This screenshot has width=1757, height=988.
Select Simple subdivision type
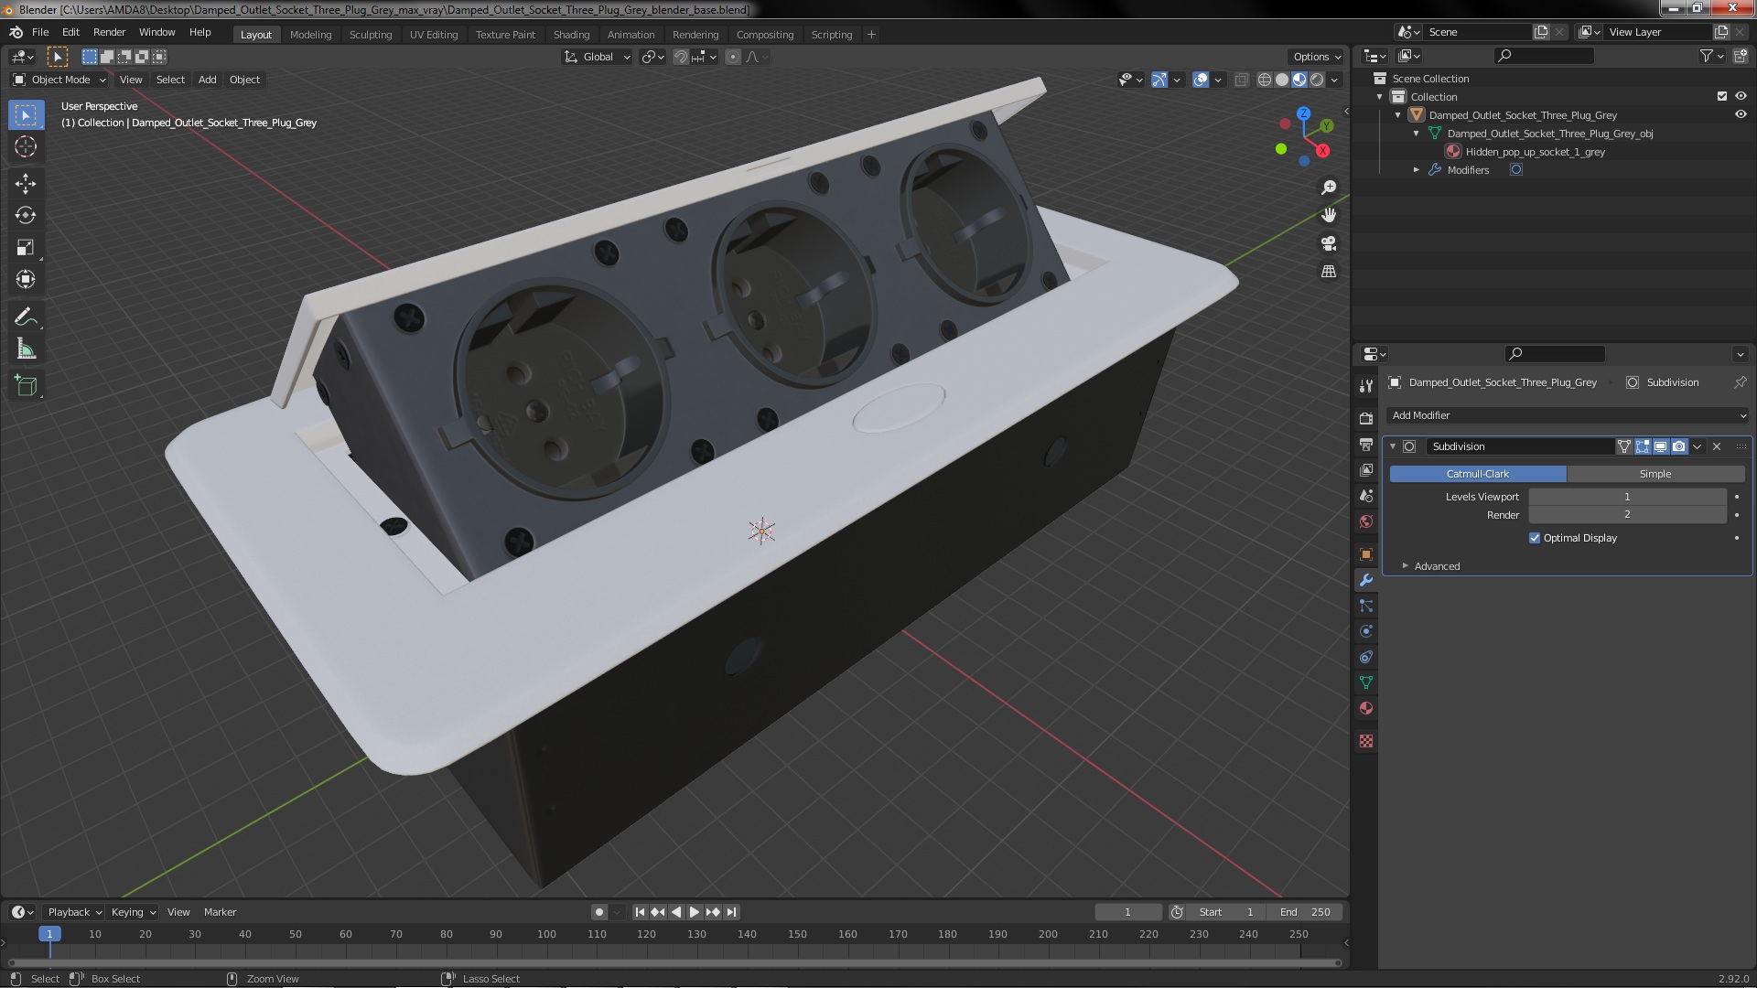click(1655, 474)
